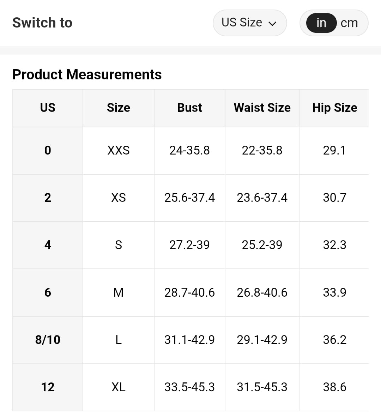Select the in unit option
381x417 pixels.
point(321,23)
